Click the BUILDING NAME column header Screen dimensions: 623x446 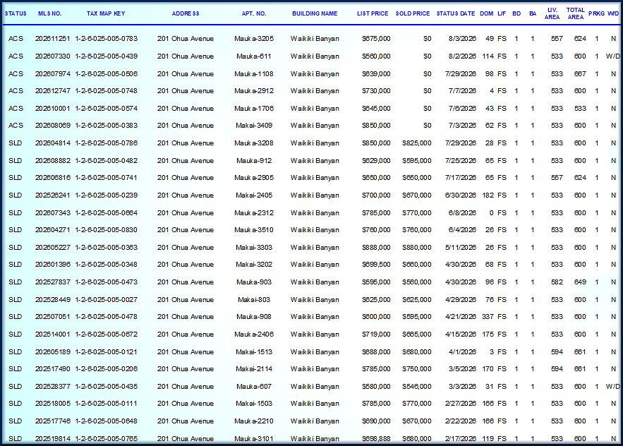click(x=315, y=13)
